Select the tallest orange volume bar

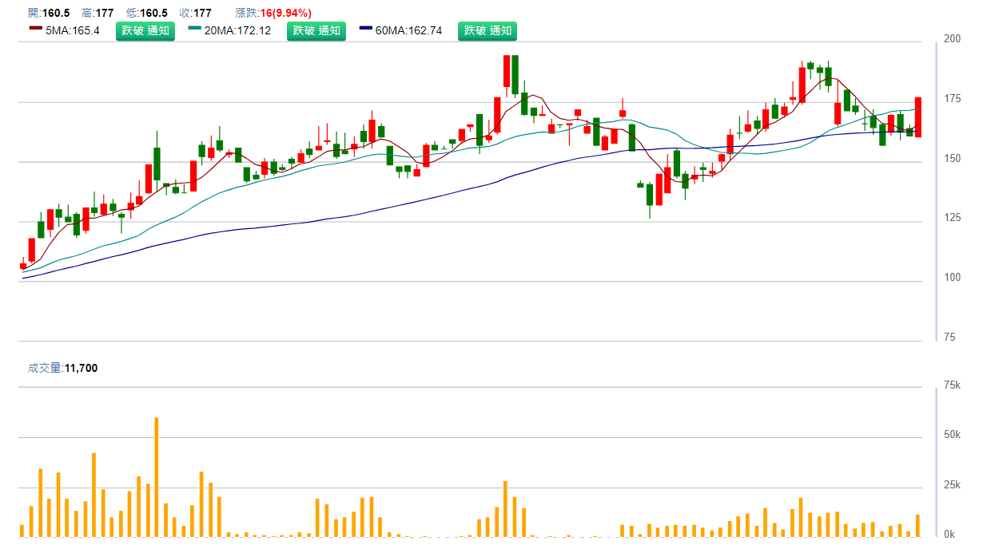[x=157, y=477]
